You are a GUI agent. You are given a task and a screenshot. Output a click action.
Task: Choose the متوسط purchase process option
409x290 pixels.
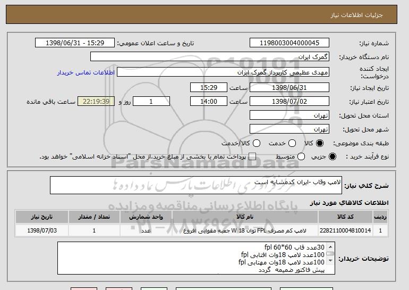tap(301, 156)
